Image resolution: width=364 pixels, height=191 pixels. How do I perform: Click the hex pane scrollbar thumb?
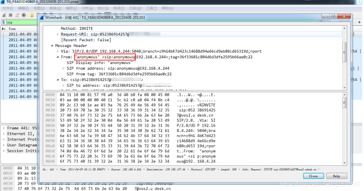coord(344,102)
